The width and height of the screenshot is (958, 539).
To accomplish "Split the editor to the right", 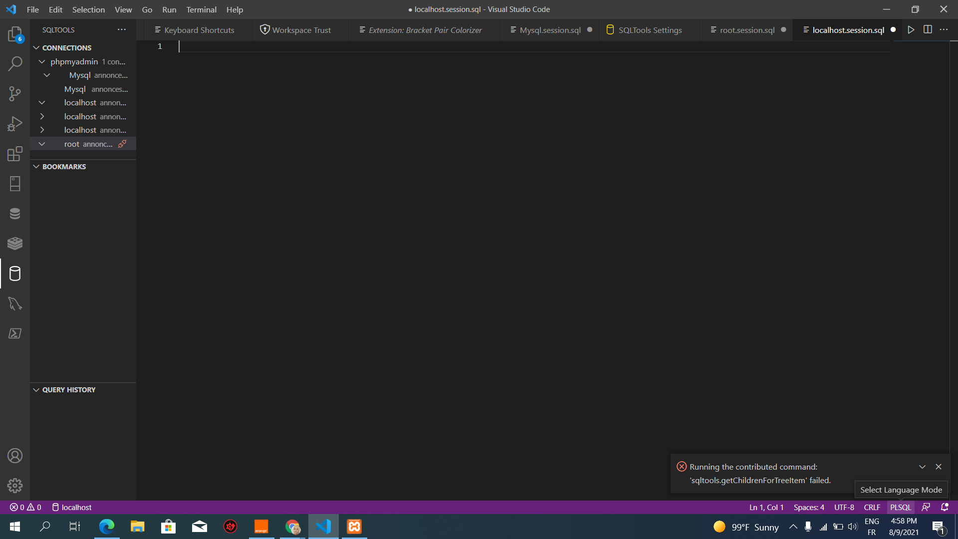I will tap(928, 30).
